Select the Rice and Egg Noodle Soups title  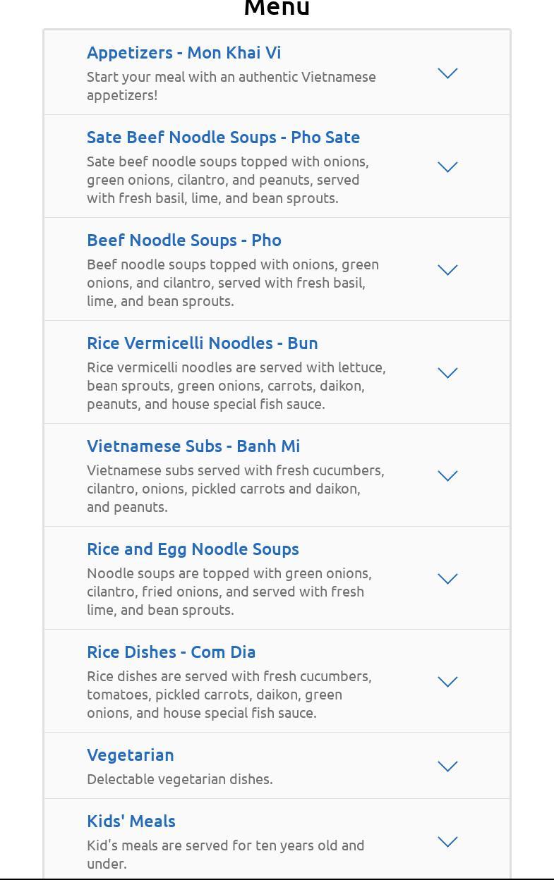(x=193, y=549)
